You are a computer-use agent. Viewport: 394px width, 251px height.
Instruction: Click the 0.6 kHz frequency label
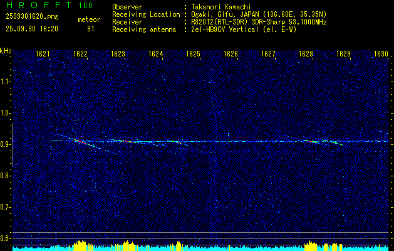tap(5, 238)
